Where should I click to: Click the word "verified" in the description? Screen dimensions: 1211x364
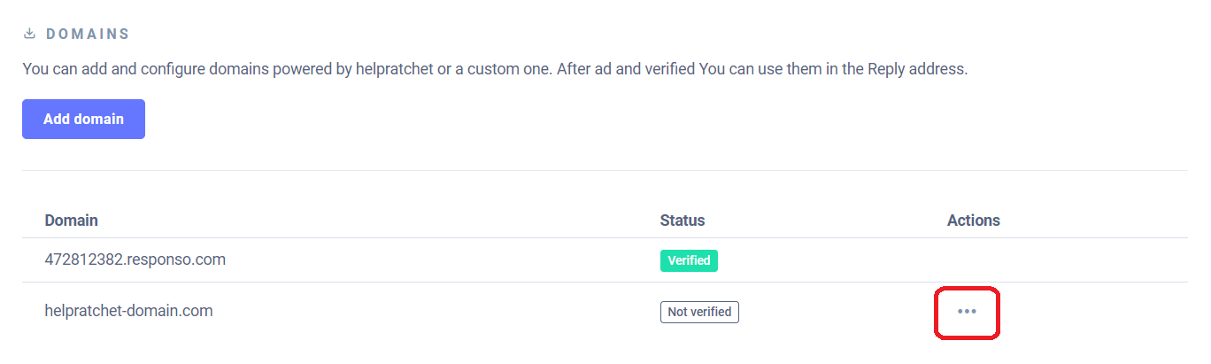pyautogui.click(x=667, y=69)
